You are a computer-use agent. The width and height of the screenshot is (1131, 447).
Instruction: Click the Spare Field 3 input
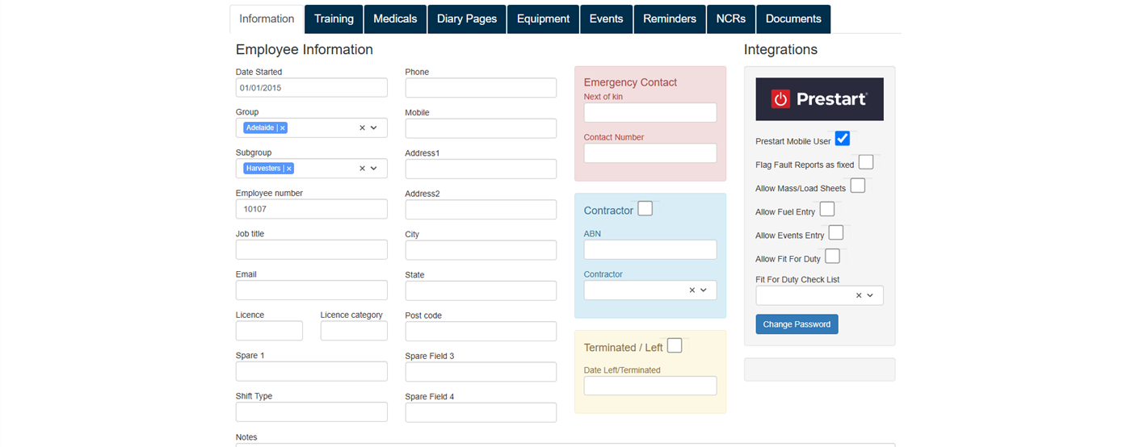click(x=481, y=372)
